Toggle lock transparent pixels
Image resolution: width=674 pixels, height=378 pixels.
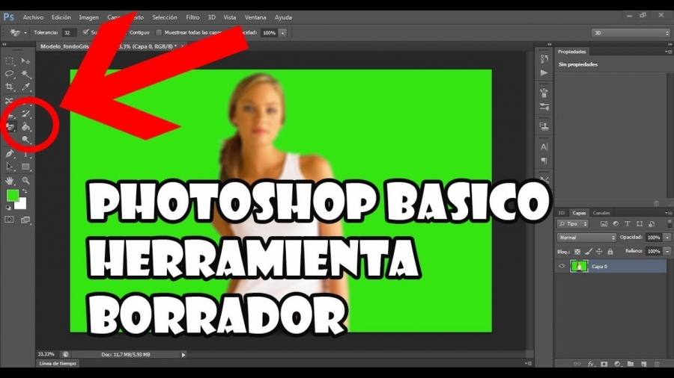tap(577, 252)
